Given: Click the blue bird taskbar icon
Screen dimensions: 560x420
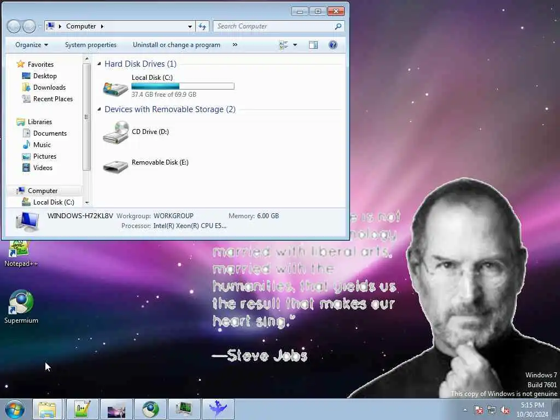Looking at the screenshot, I should coord(218,409).
